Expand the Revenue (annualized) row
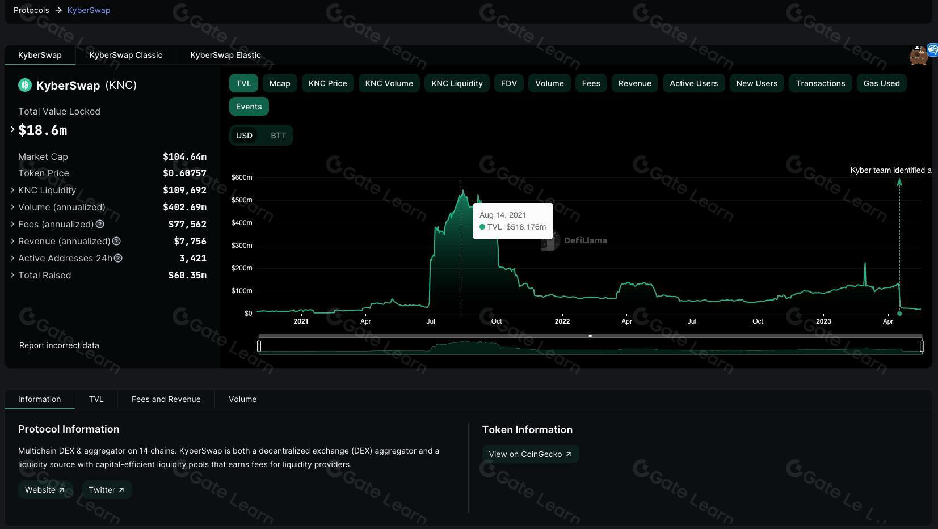Image resolution: width=938 pixels, height=529 pixels. (12, 241)
